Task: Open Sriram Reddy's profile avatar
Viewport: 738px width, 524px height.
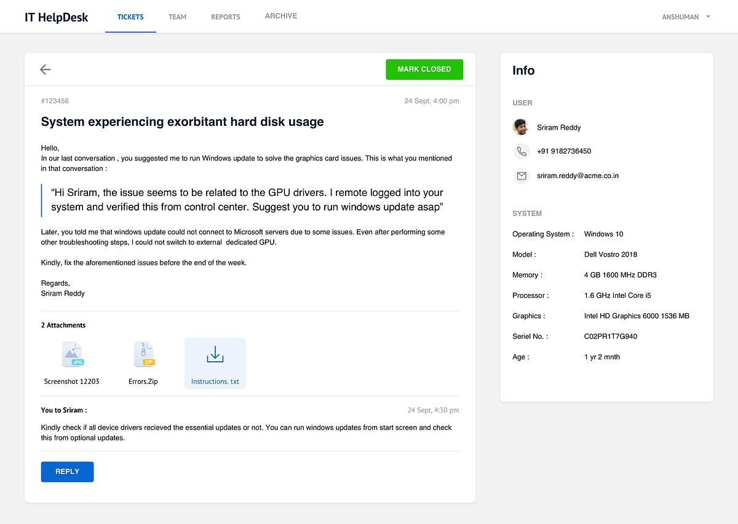Action: pyautogui.click(x=520, y=127)
